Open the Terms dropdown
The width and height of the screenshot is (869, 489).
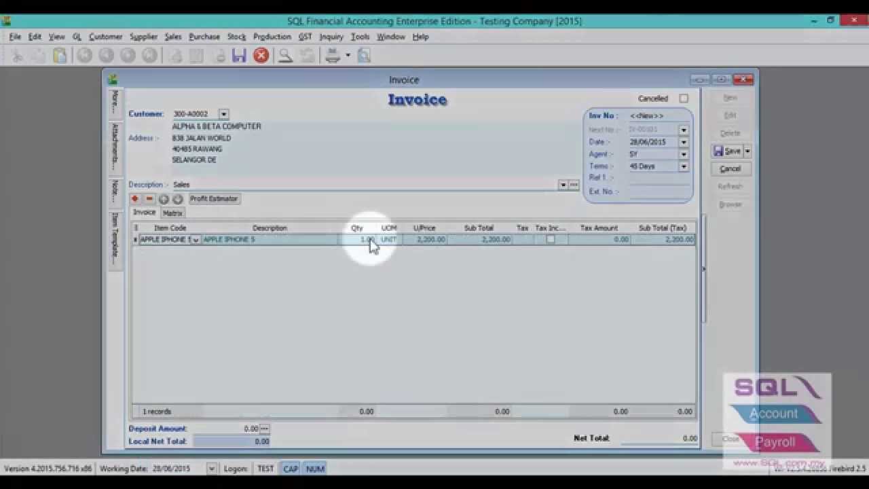tap(684, 166)
